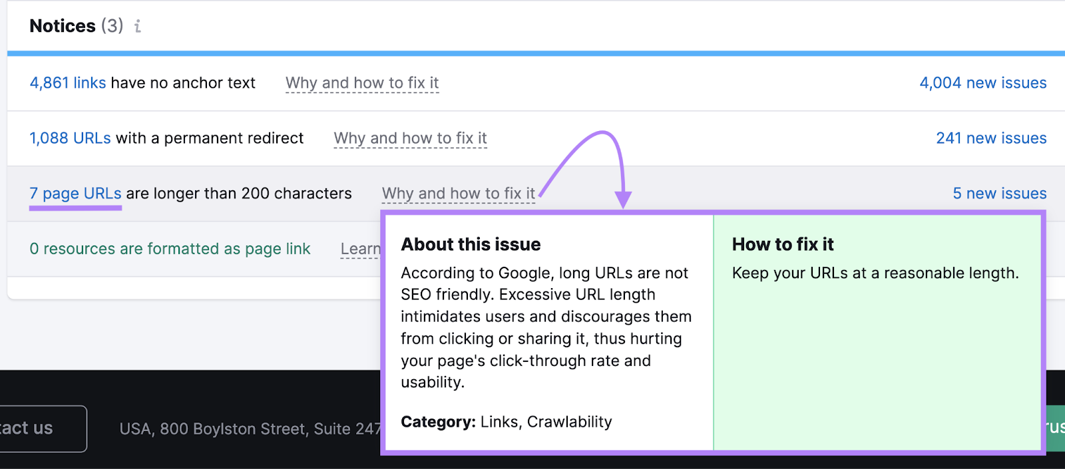Click the 'About this issue' tooltip heading

[471, 244]
